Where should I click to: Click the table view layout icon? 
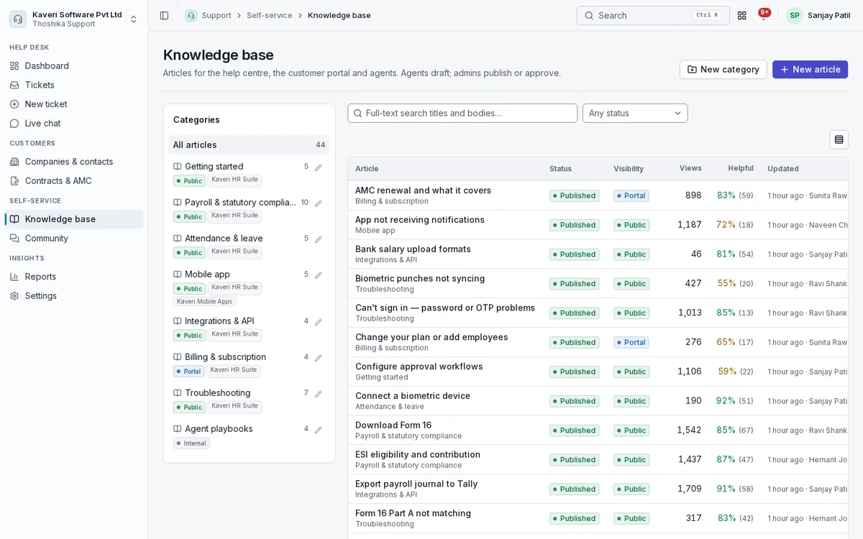[839, 139]
